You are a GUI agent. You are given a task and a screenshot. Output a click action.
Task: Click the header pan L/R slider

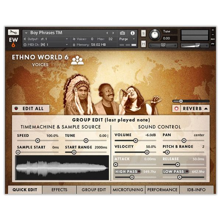163,45
